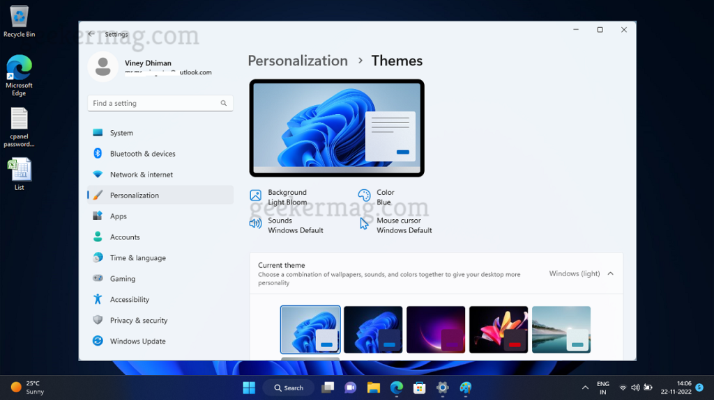Open the Bluetooth & devices icon
Screen dimensions: 714x400
98,154
